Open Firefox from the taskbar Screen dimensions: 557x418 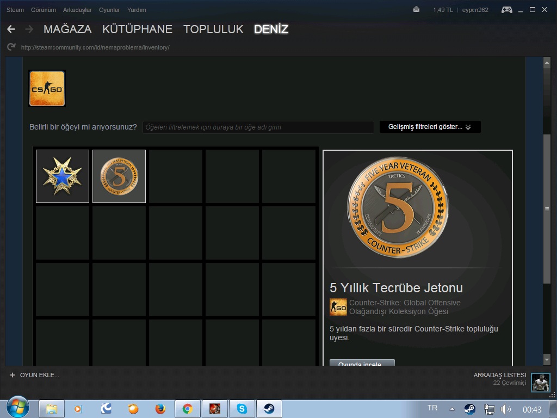[160, 409]
